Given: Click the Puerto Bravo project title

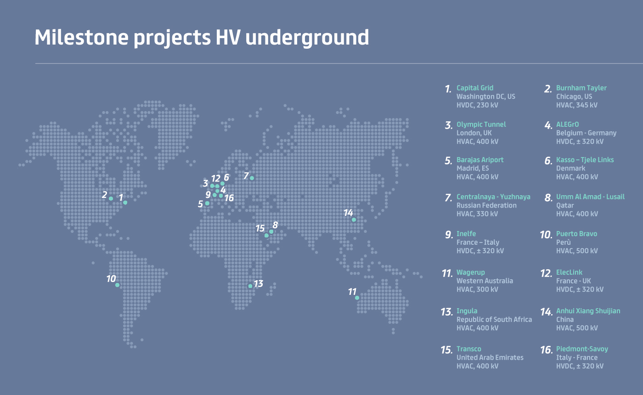Looking at the screenshot, I should click(x=577, y=234).
